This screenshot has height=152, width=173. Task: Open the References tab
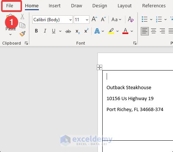coord(154,6)
